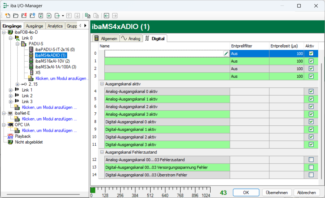
Task: Click the 512 mark on the ruler bar
Action: tap(150, 191)
